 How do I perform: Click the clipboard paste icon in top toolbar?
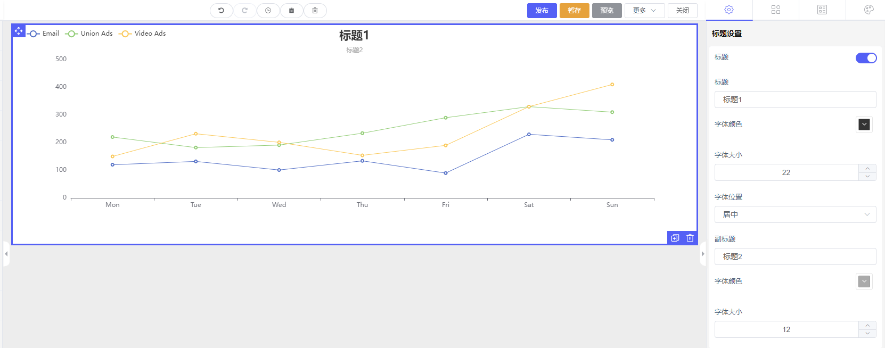tap(291, 11)
